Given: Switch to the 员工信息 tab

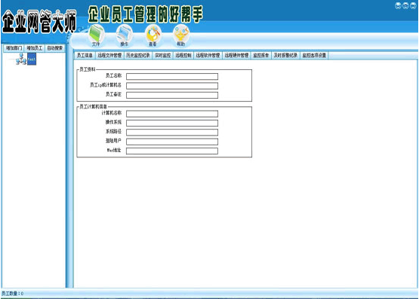Looking at the screenshot, I should pyautogui.click(x=85, y=55).
